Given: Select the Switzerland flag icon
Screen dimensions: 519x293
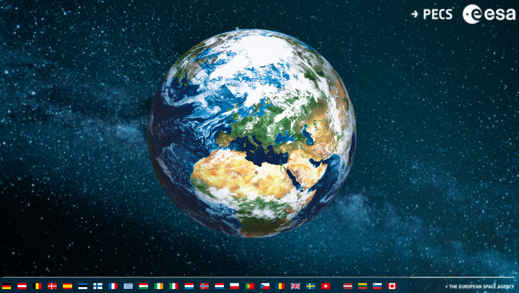Looking at the screenshot, I should [326, 286].
